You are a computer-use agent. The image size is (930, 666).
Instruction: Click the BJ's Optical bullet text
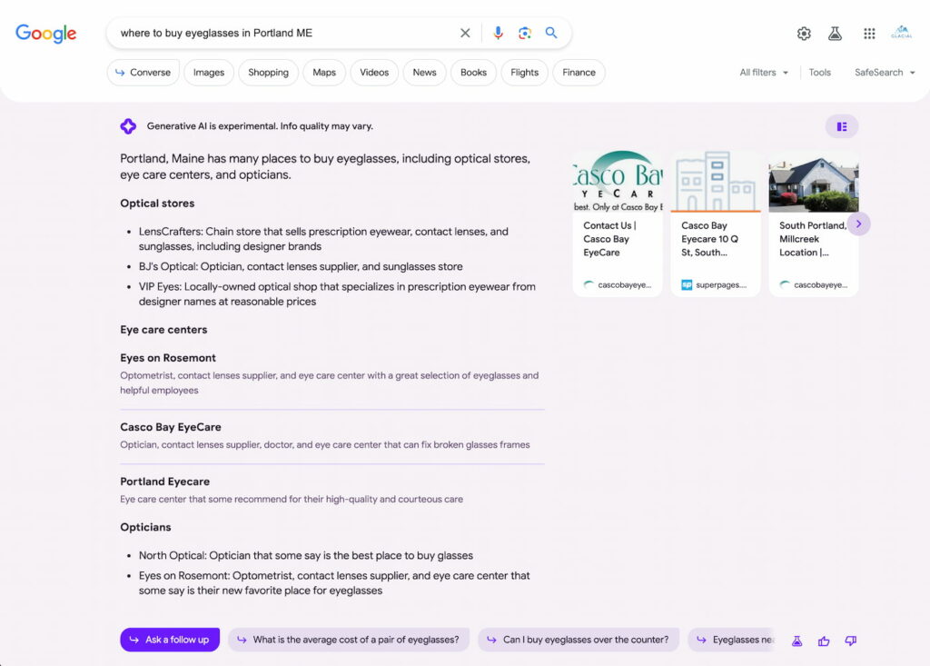(301, 266)
